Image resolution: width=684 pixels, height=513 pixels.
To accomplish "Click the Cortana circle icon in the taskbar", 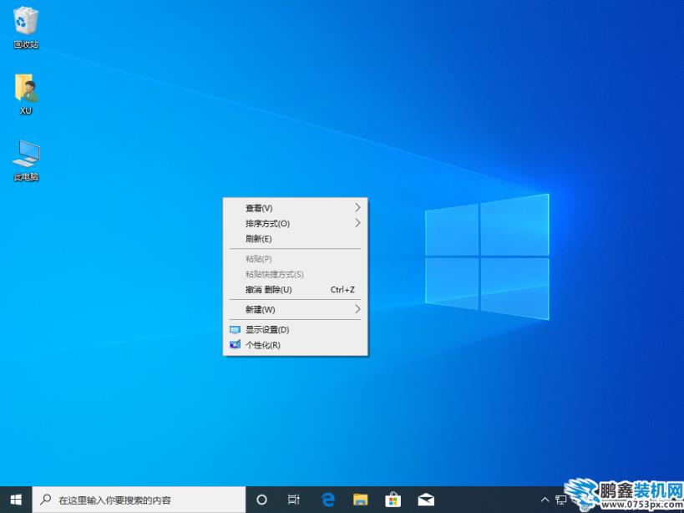I will click(261, 500).
